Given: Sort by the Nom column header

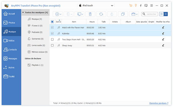Looking at the screenshot, I should click(x=74, y=22).
